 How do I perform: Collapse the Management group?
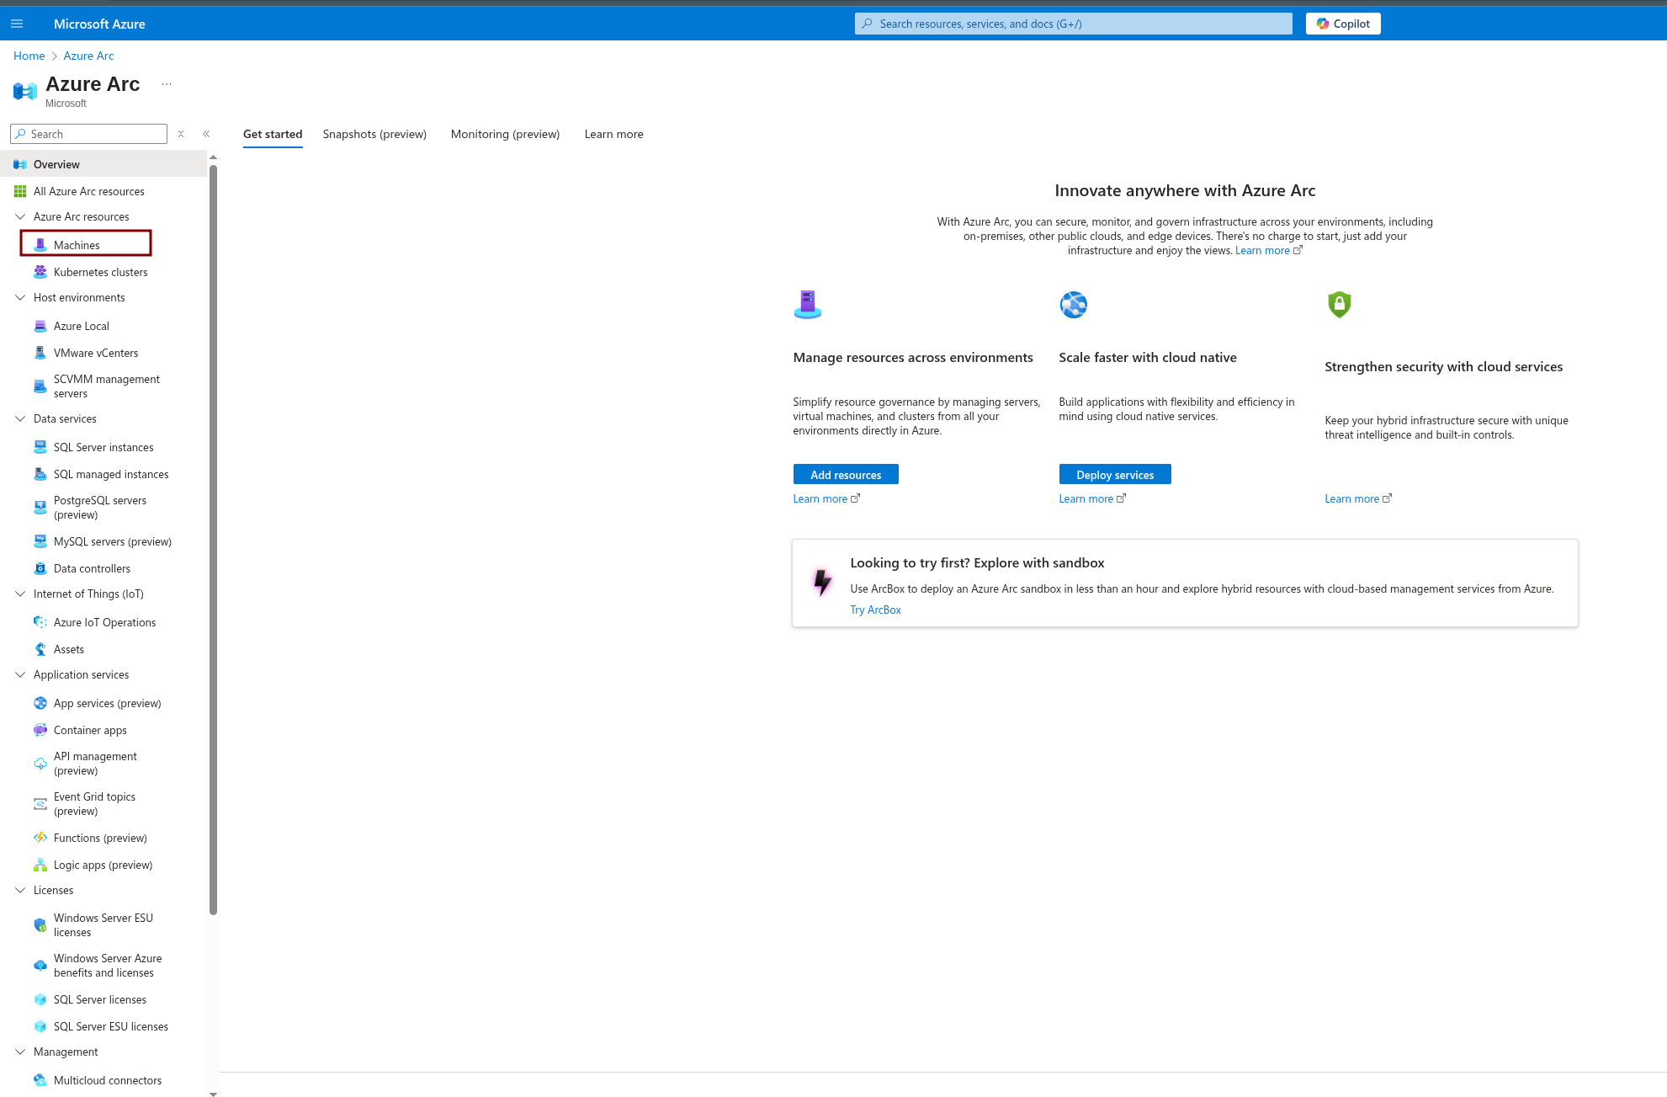(20, 1052)
